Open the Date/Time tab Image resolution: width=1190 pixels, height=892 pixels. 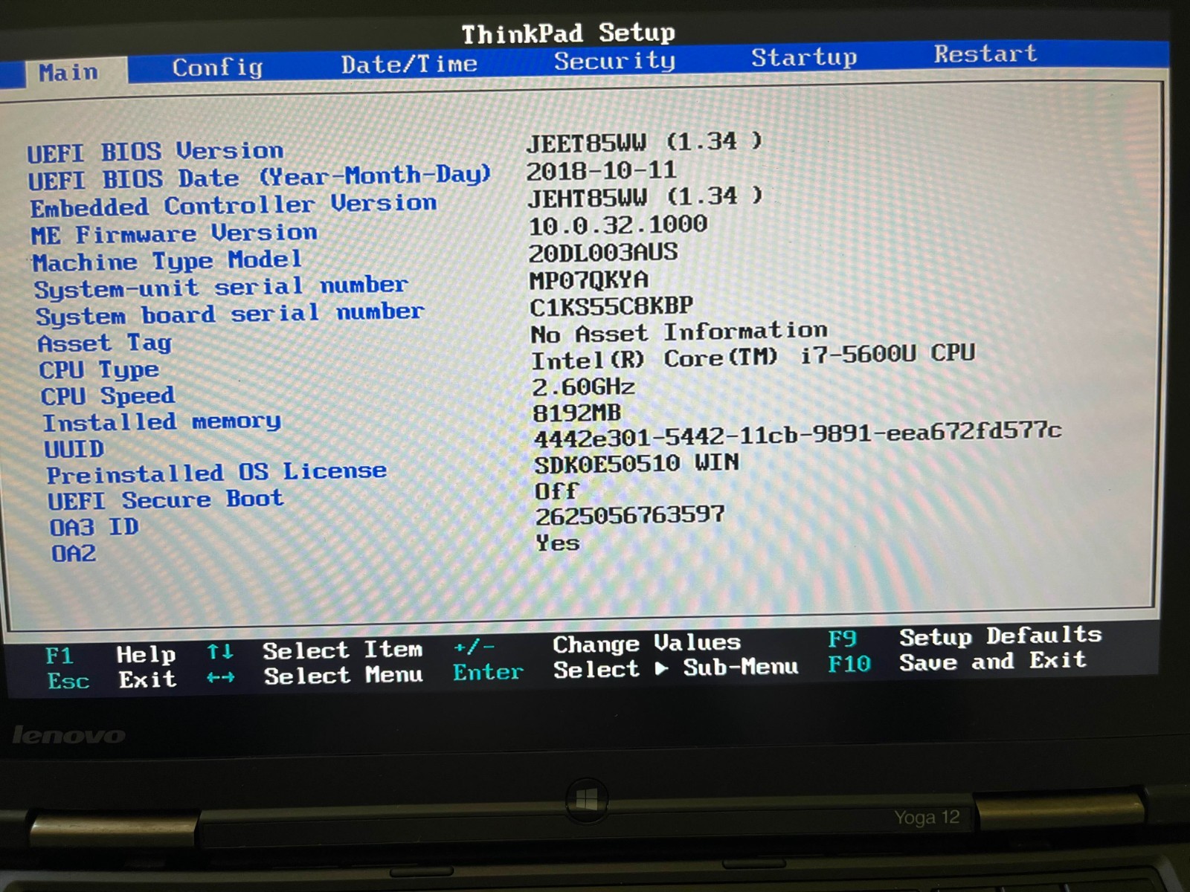pos(409,65)
